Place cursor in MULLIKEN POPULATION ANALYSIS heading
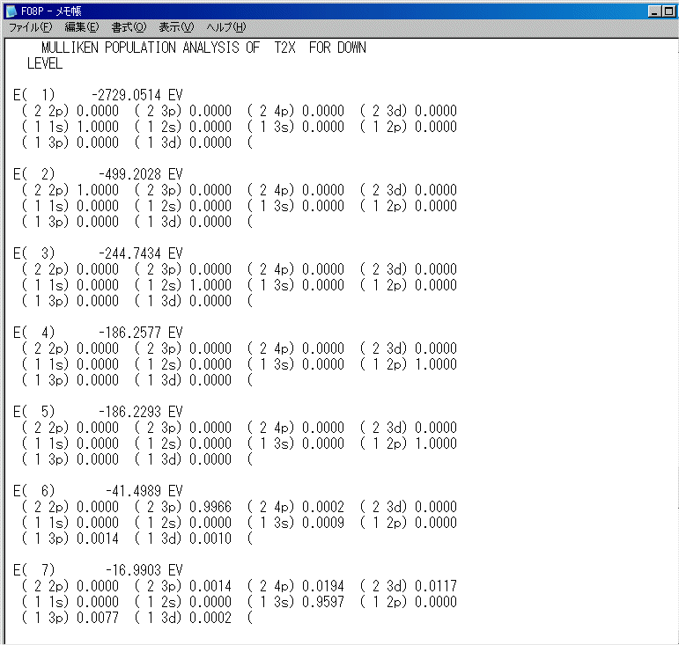 [x=203, y=48]
